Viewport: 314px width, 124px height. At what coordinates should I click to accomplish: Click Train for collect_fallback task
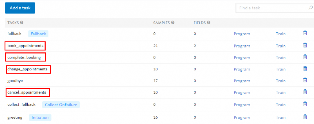pos(281,105)
